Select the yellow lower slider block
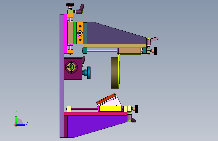218x141 pixels. click(x=111, y=109)
